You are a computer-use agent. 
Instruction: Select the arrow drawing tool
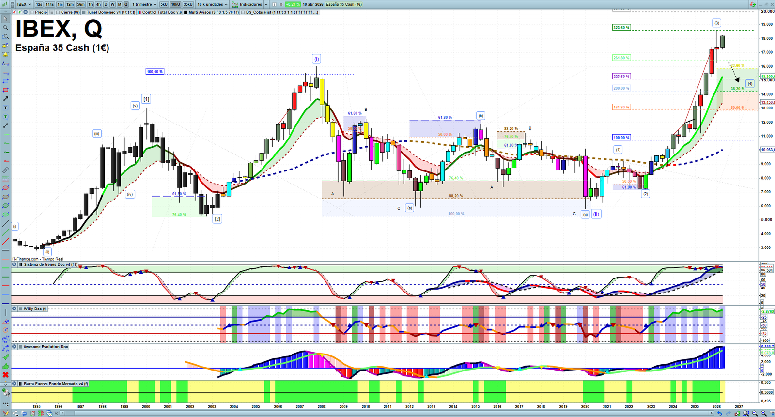click(x=6, y=99)
